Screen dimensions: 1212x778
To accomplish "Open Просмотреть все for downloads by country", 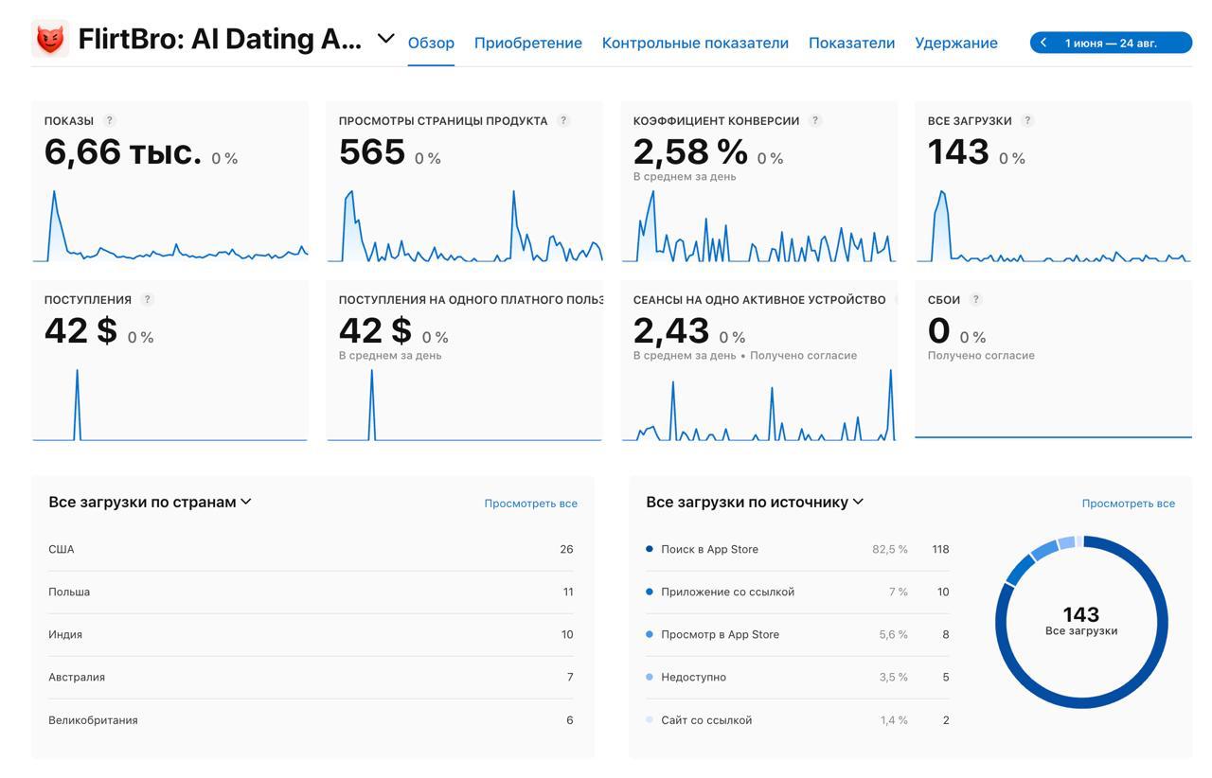I will coord(531,503).
